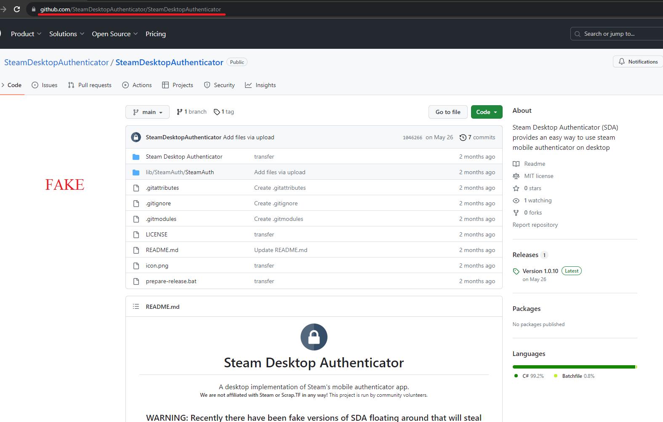
Task: Open the 'Create .gitattributes' commit message
Action: pos(280,188)
